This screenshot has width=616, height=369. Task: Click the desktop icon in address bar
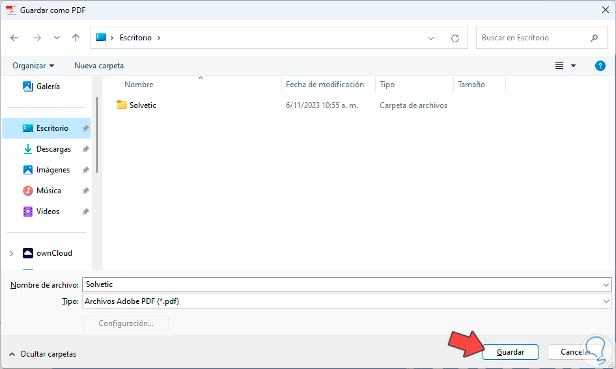[101, 37]
